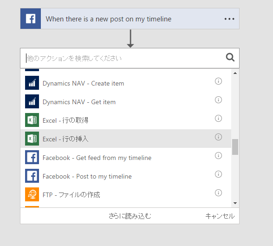
Task: Show info for FTP - ファイルの作成
Action: click(x=218, y=193)
